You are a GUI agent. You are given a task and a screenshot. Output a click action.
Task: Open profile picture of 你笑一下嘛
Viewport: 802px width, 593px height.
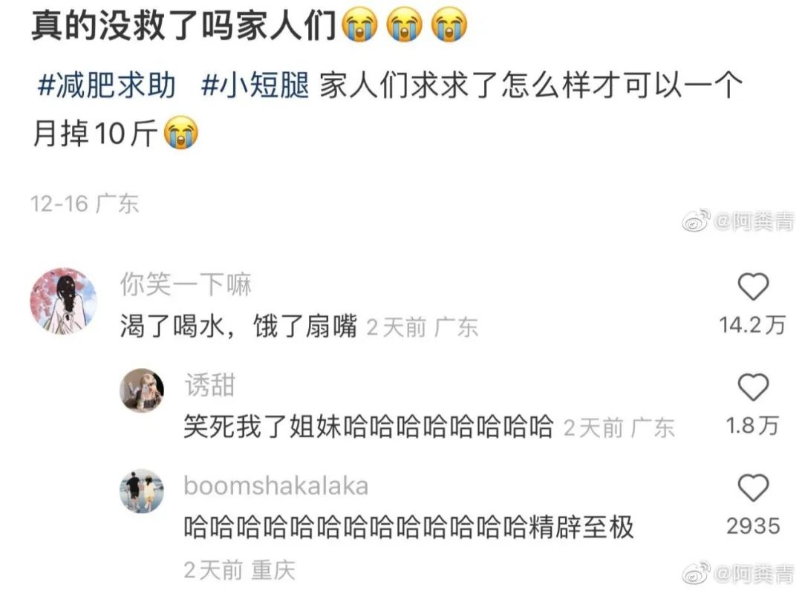63,301
